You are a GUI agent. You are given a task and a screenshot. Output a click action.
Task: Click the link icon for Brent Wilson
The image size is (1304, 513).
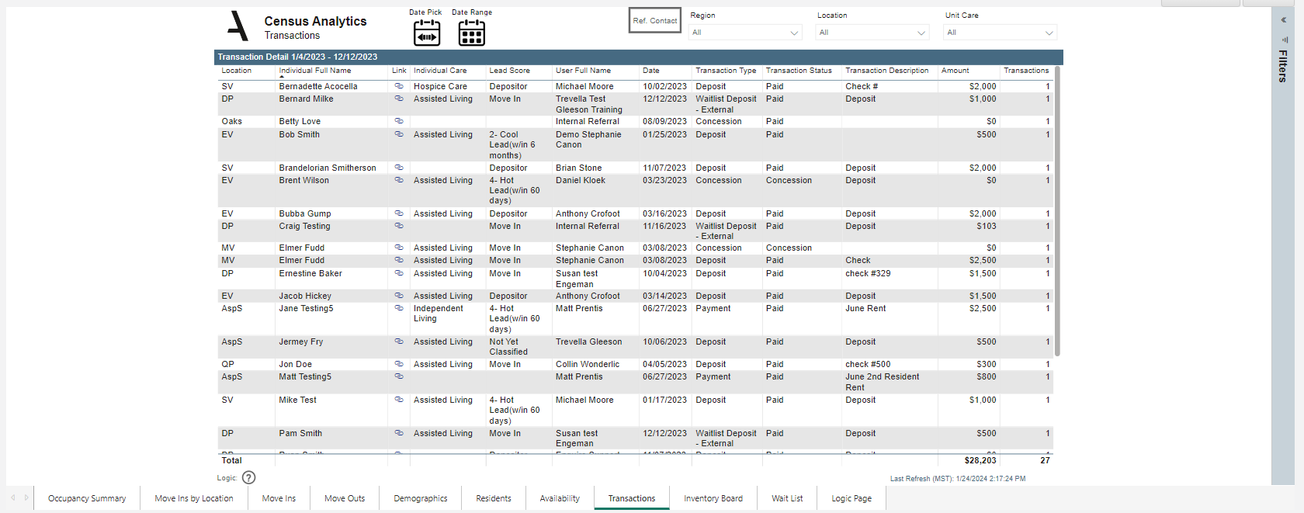tap(399, 180)
